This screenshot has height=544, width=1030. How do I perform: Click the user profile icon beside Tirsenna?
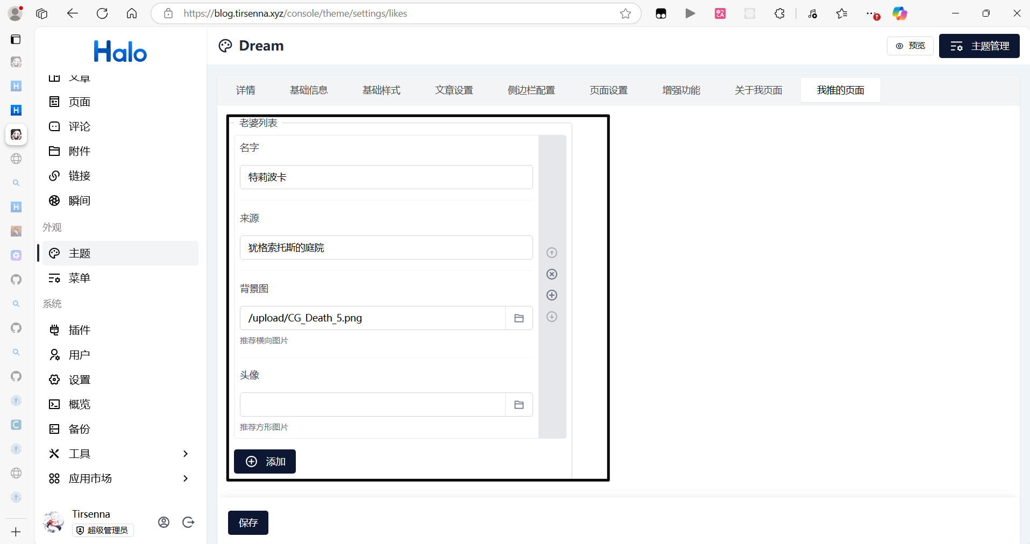pos(164,522)
